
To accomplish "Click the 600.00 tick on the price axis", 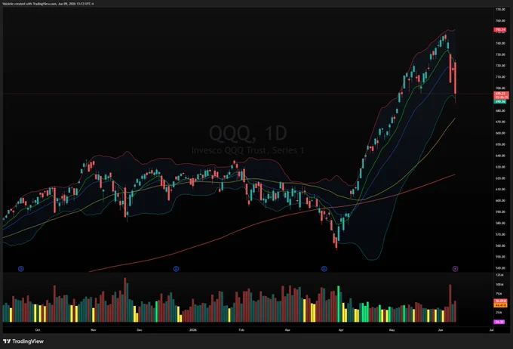I will [x=501, y=200].
